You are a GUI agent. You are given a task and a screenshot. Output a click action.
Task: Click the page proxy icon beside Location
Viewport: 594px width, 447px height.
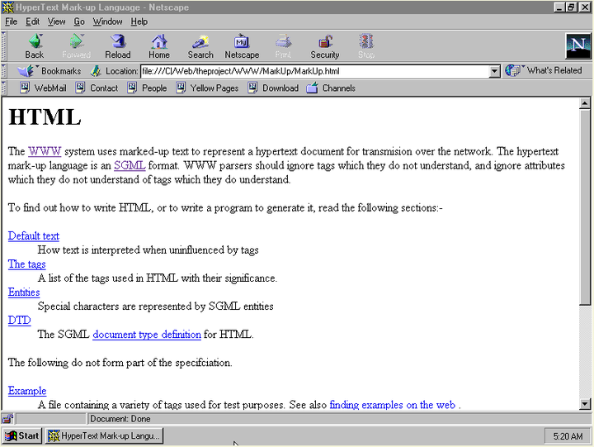point(96,71)
